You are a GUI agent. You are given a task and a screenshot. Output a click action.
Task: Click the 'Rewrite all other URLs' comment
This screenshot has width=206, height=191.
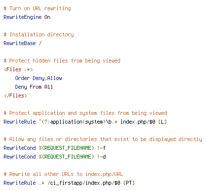click(63, 174)
